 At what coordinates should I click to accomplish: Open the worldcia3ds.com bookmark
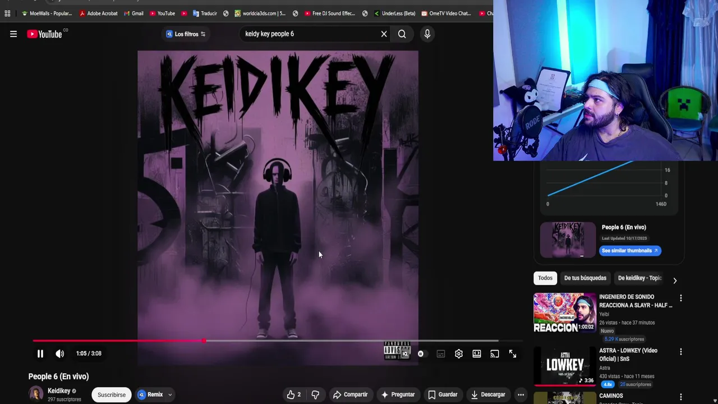coord(260,13)
